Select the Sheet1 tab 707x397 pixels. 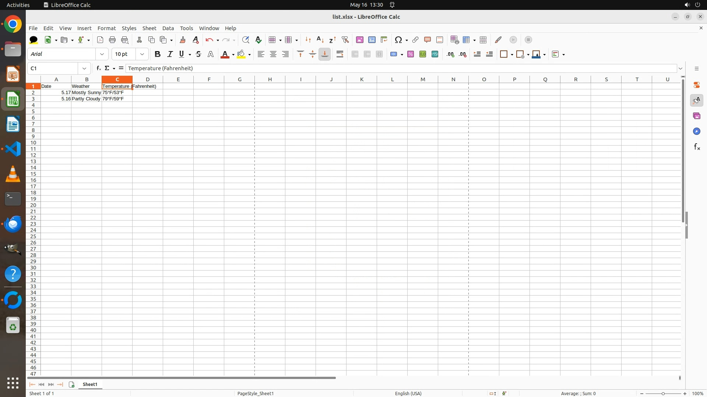click(x=90, y=385)
